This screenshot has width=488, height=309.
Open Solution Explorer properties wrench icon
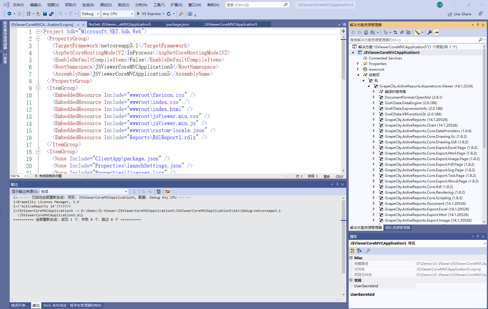click(x=430, y=32)
